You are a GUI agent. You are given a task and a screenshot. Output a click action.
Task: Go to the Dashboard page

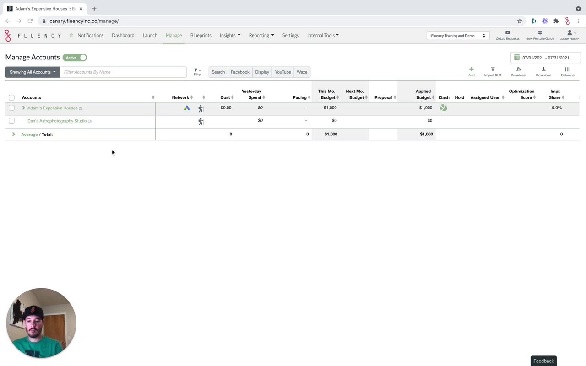[123, 35]
